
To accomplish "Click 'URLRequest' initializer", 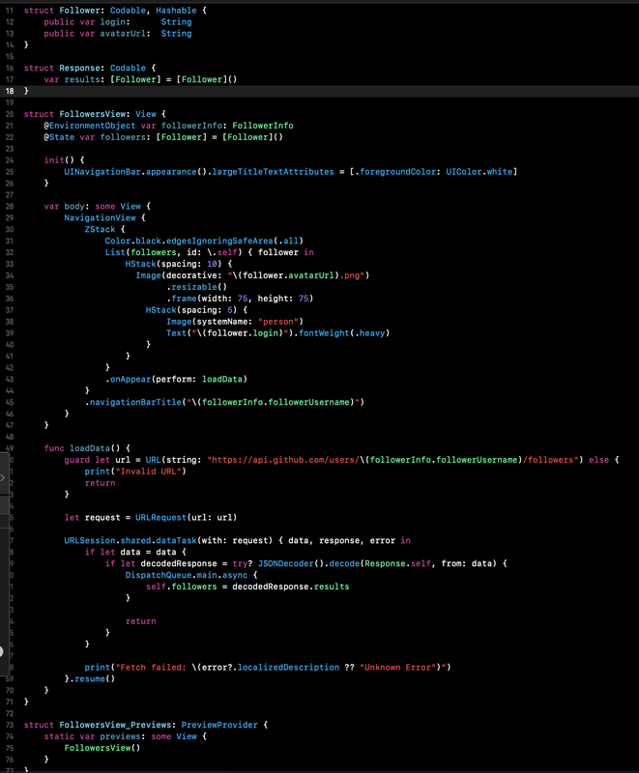I will click(160, 518).
